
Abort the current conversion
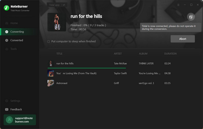pos(183,39)
